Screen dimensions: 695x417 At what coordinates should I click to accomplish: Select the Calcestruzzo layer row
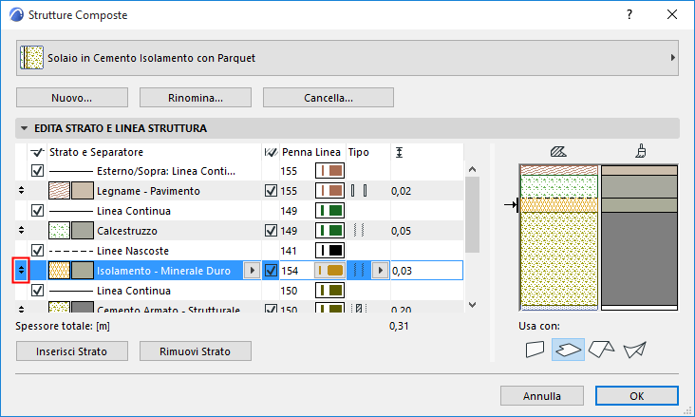point(239,231)
